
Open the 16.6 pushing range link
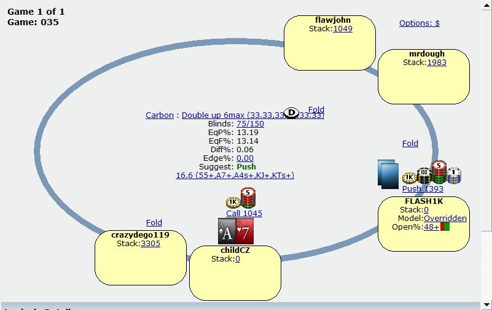(x=235, y=175)
